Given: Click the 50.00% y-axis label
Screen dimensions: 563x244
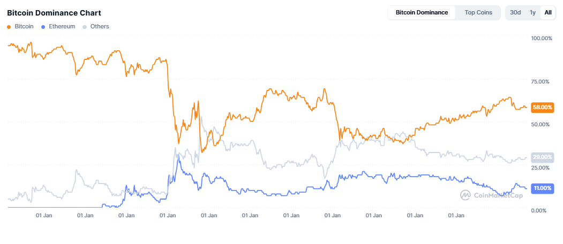Looking at the screenshot, I should point(541,124).
